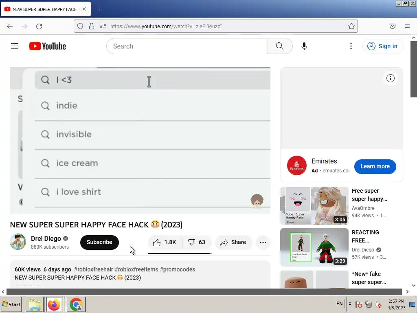This screenshot has height=313, width=417.
Task: Open the *New* fake super super video title
Action: 369,278
